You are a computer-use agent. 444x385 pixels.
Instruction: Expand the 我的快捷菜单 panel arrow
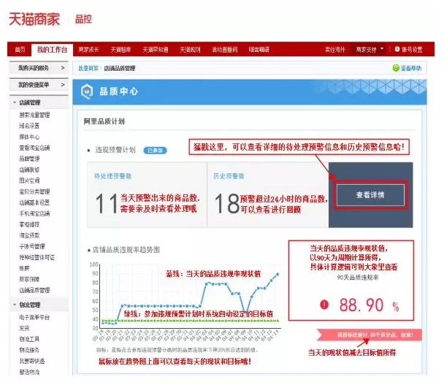[x=63, y=85]
